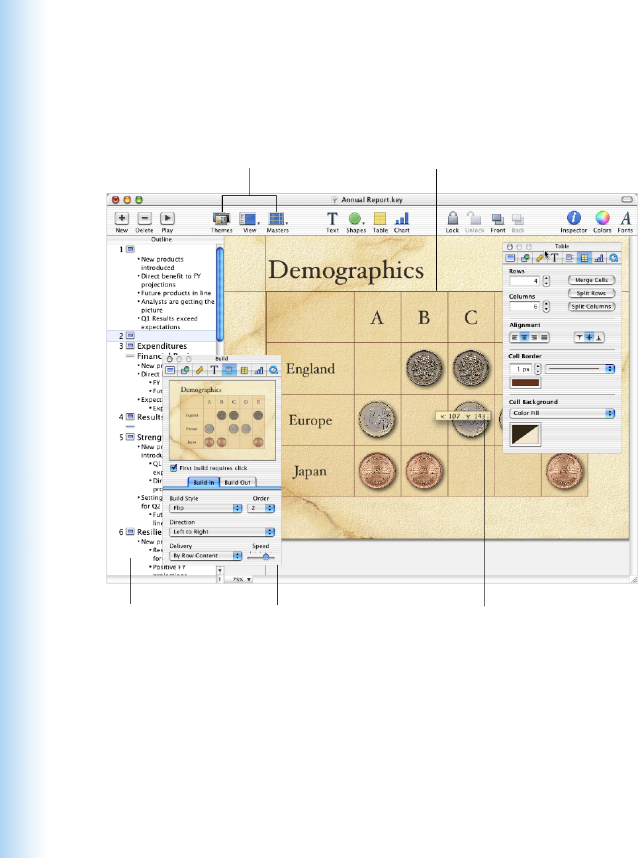Lock the selected object
638x858 pixels.
tap(452, 220)
